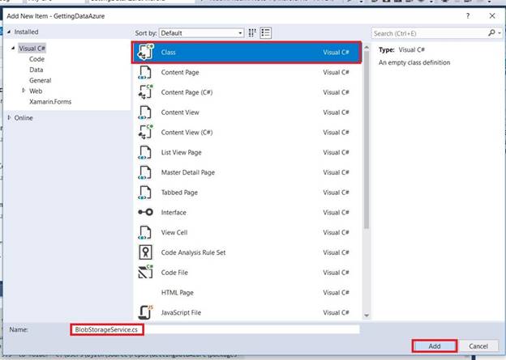The height and width of the screenshot is (360, 506).
Task: Click the Master Detail Page icon
Action: click(144, 172)
